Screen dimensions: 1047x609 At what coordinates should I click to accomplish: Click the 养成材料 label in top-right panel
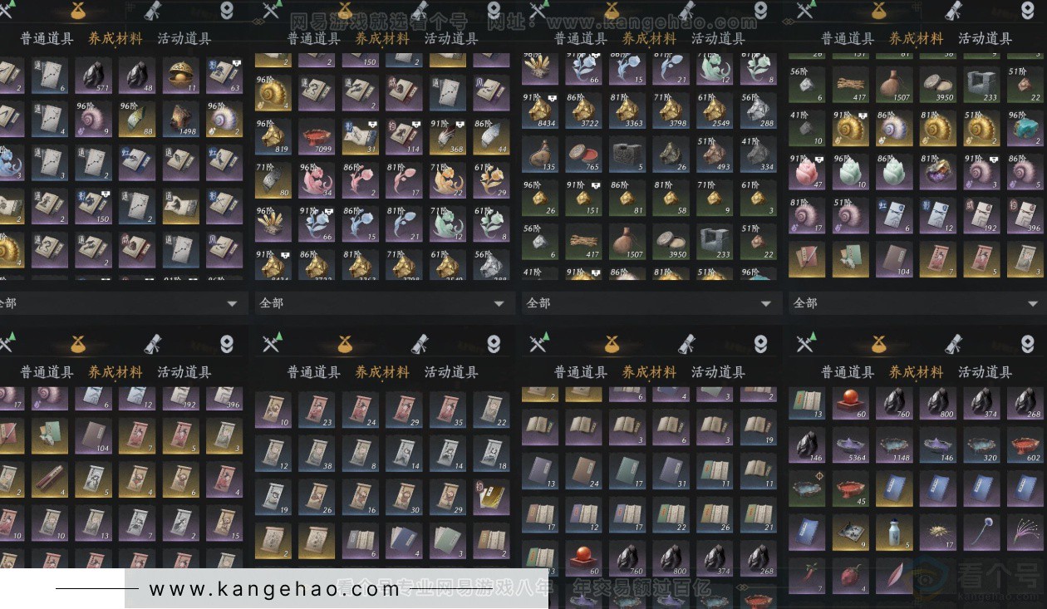[x=916, y=38]
